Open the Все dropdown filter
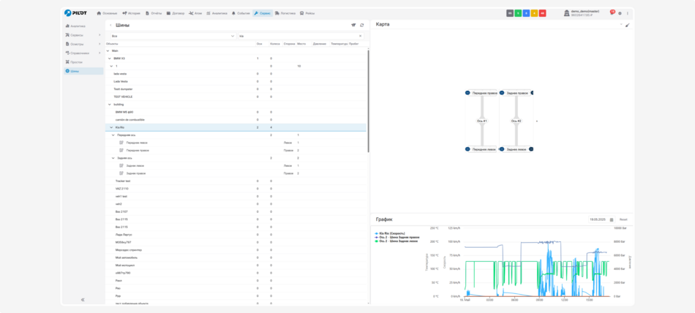Screen dimensions: 695x313 [173, 36]
